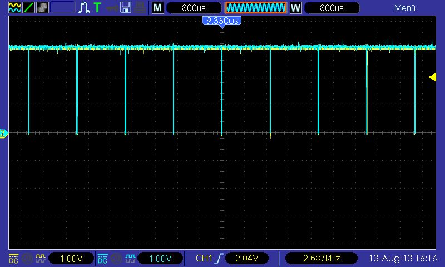445x267 pixels.
Task: Open the CH1 trigger source setting
Action: (x=205, y=258)
